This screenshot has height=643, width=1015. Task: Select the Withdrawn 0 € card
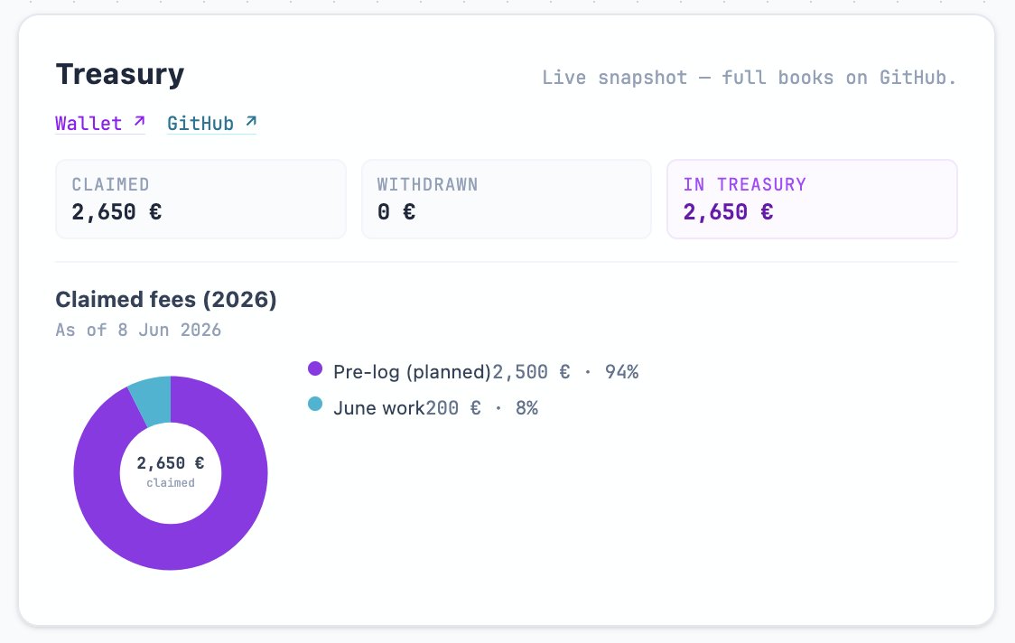(x=507, y=199)
